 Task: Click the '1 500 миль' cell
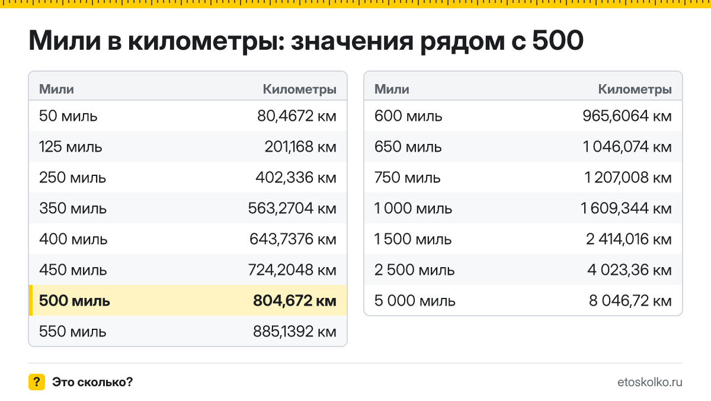[x=413, y=239]
